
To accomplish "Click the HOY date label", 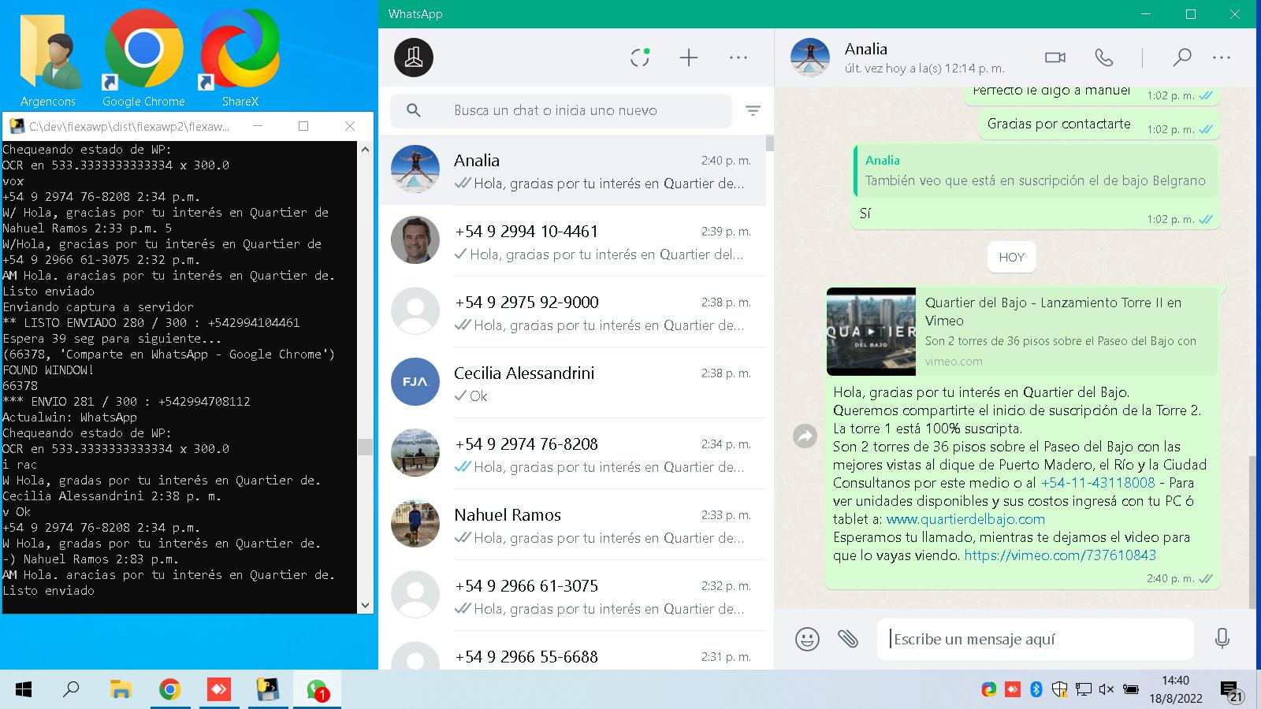I will tap(1012, 257).
